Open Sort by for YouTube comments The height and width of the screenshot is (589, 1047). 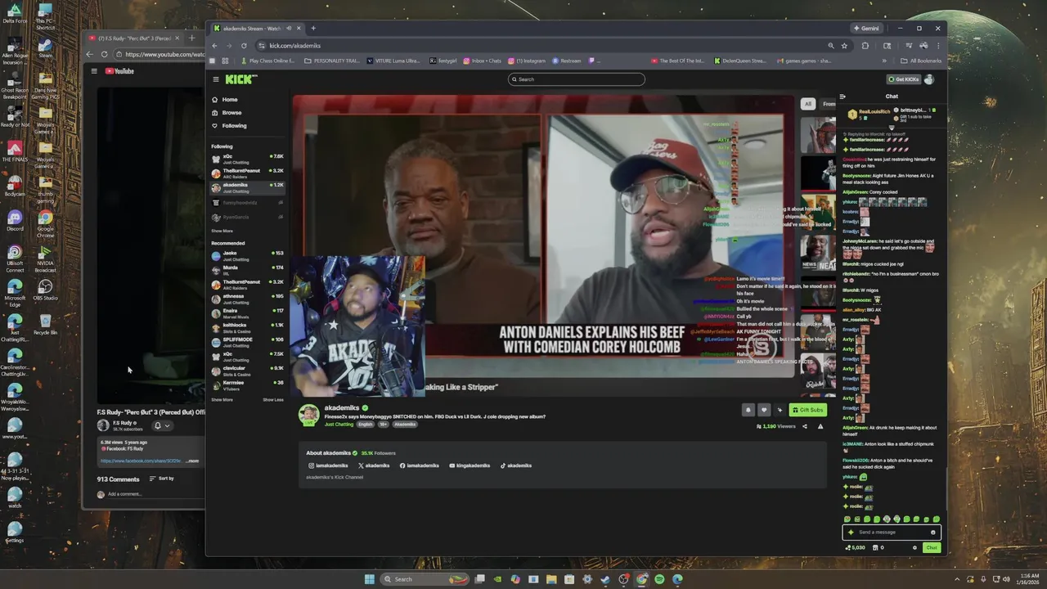(161, 479)
